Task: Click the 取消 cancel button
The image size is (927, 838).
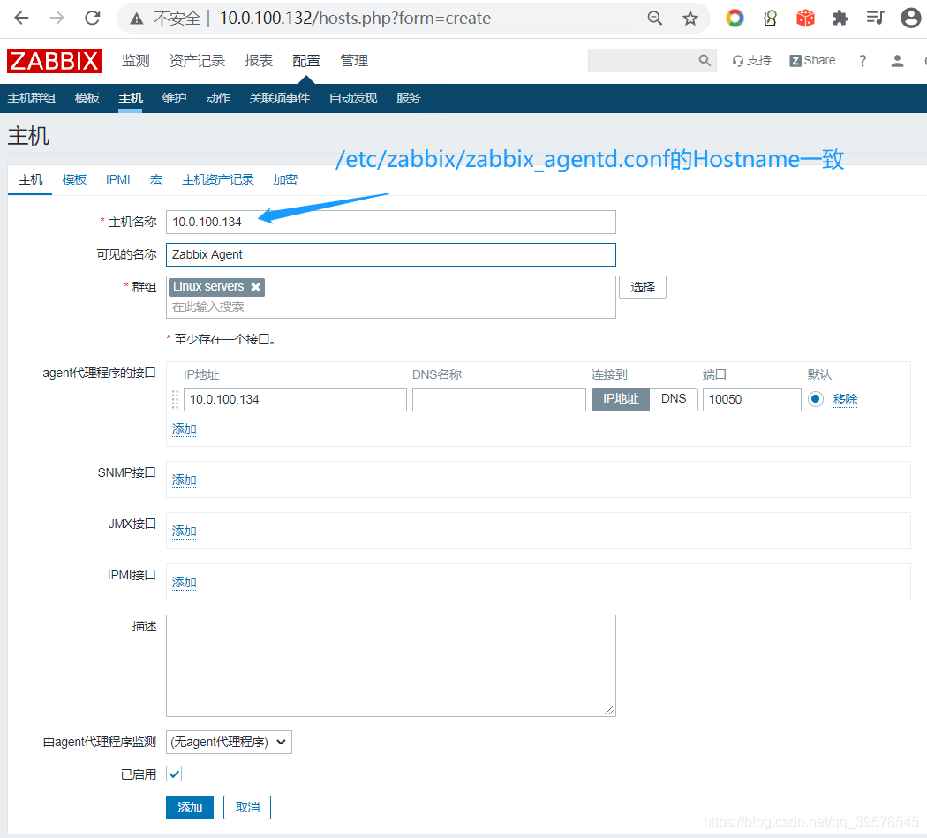Action: click(247, 807)
